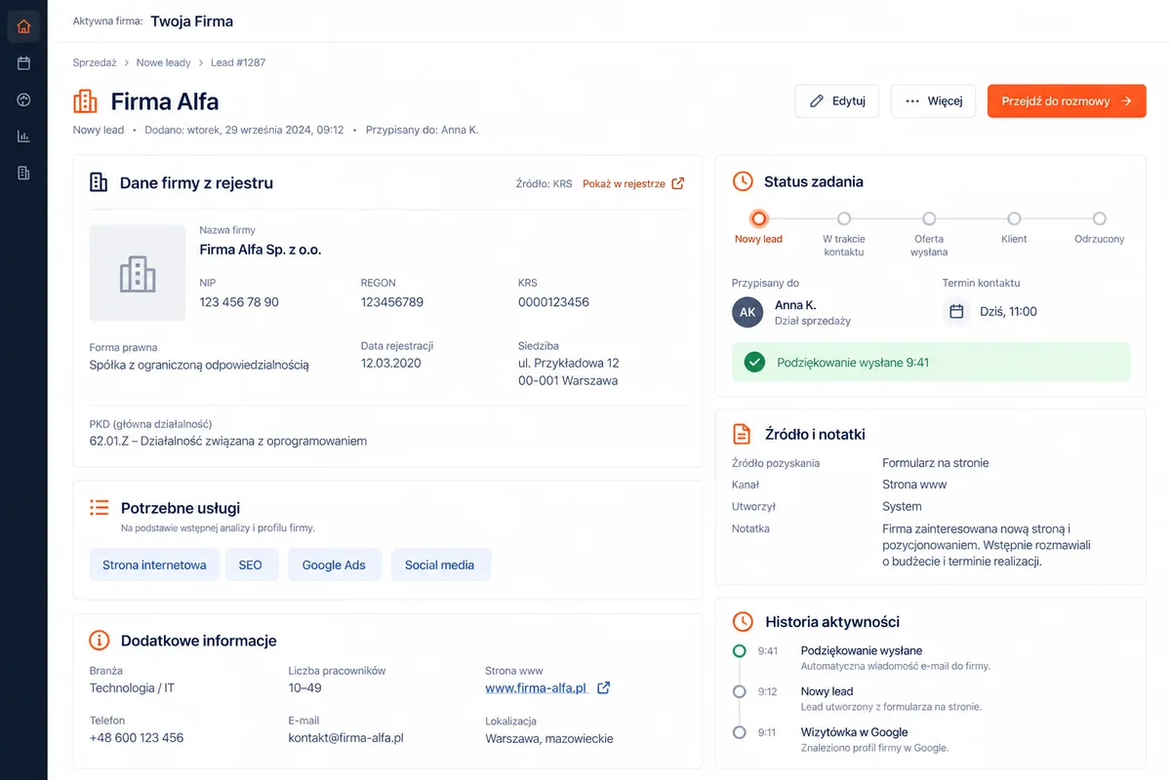Image resolution: width=1171 pixels, height=780 pixels.
Task: Click the Przejdź do rozmowy button
Action: tap(1067, 101)
